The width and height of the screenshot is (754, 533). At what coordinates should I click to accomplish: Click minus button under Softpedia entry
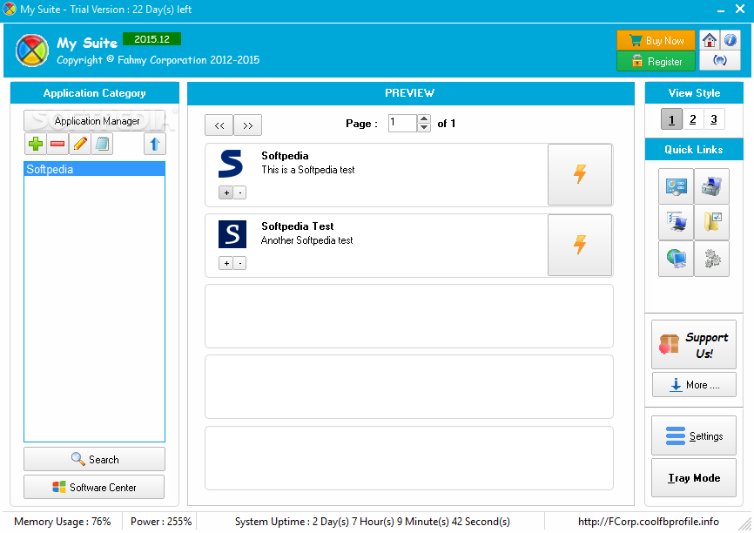coord(240,192)
